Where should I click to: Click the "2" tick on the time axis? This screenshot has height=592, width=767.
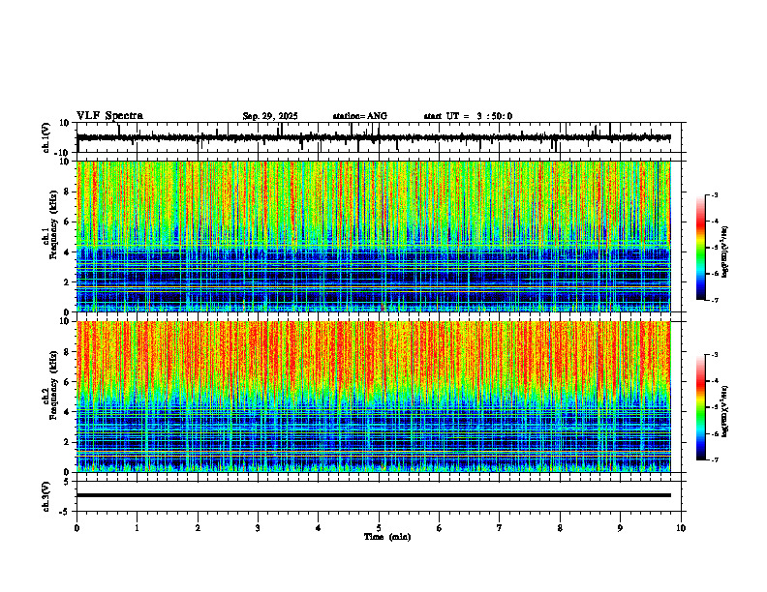198,528
